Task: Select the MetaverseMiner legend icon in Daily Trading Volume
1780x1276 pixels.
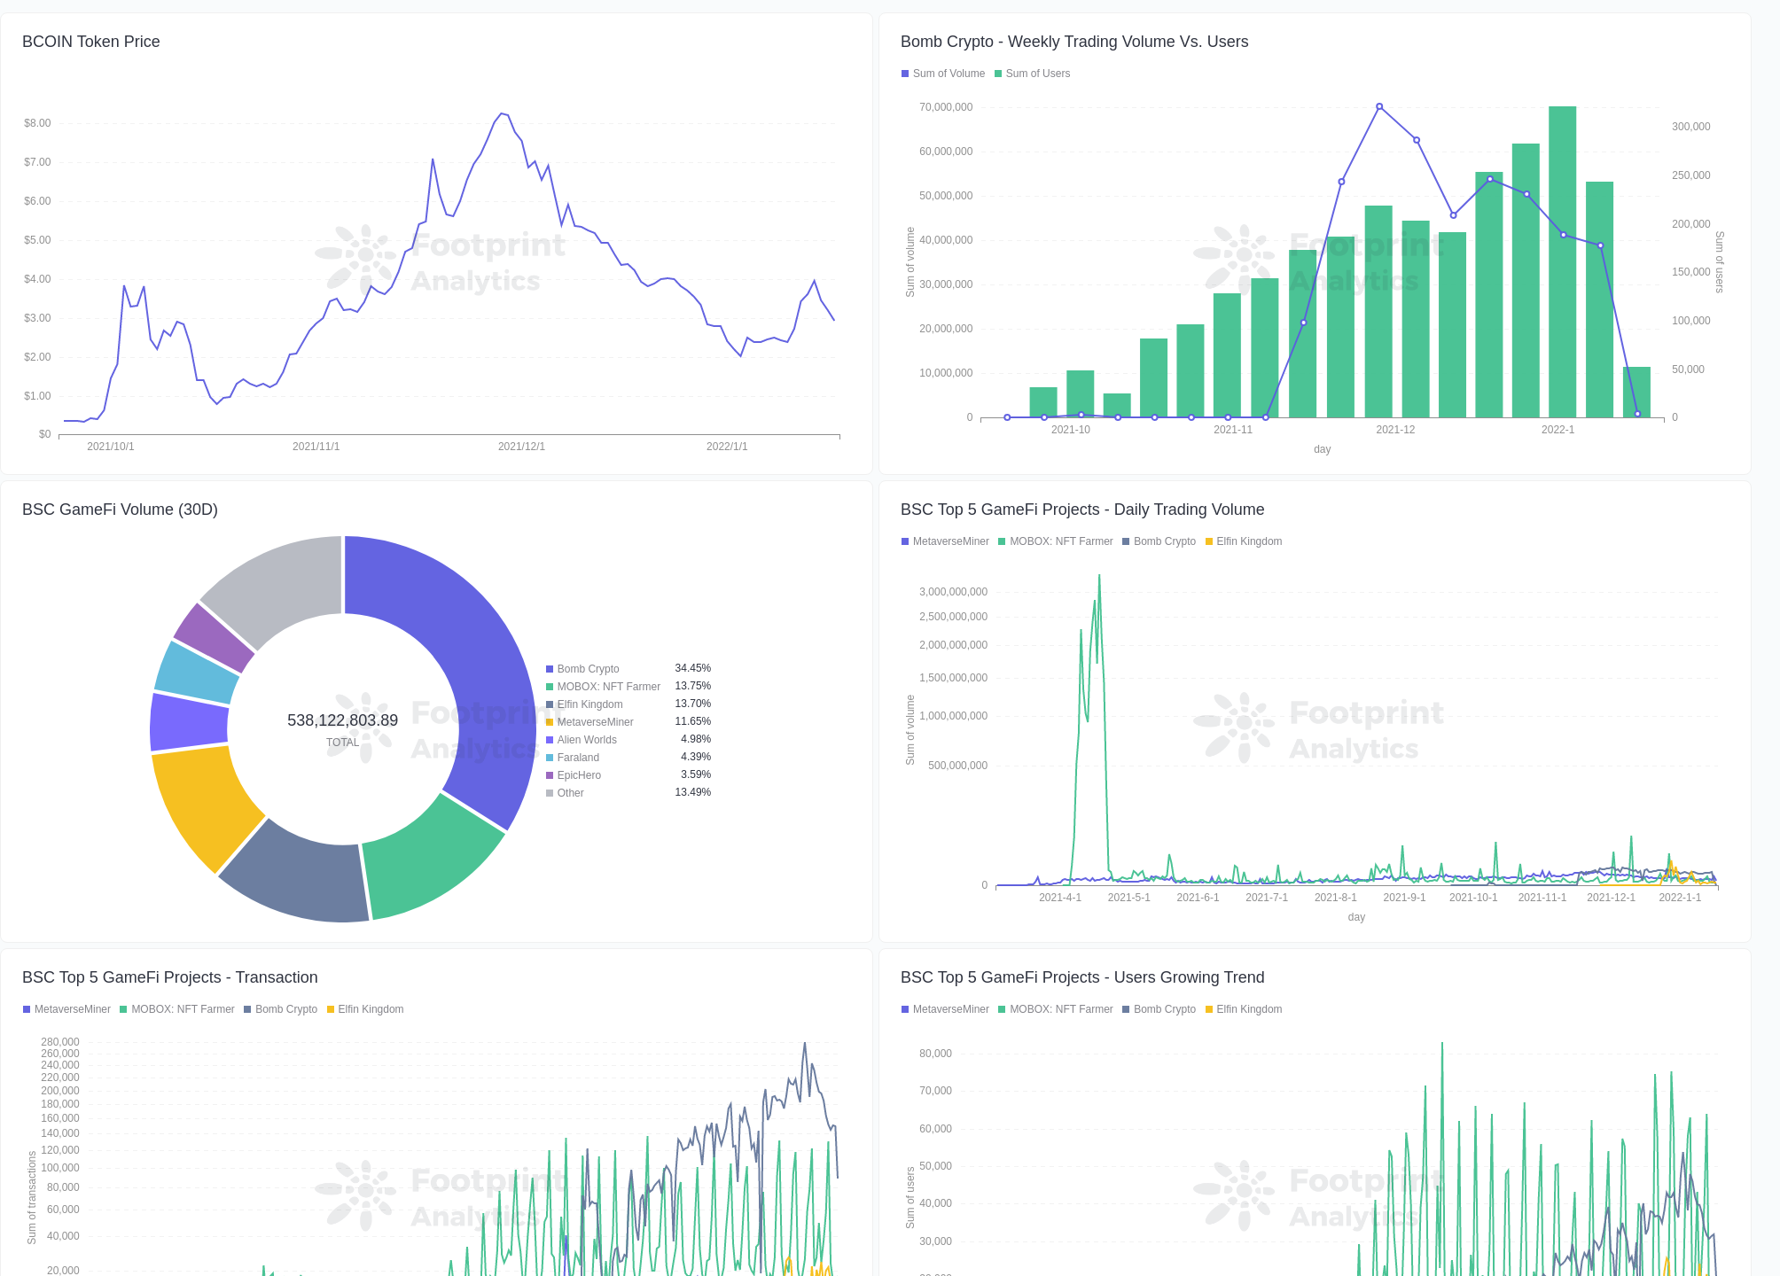Action: click(x=905, y=541)
